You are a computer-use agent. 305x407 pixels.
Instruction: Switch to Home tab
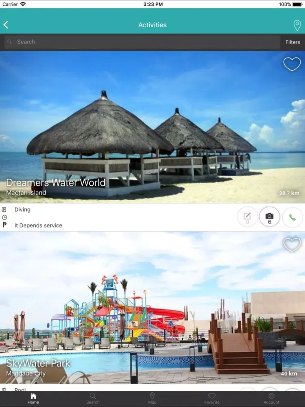point(33,399)
